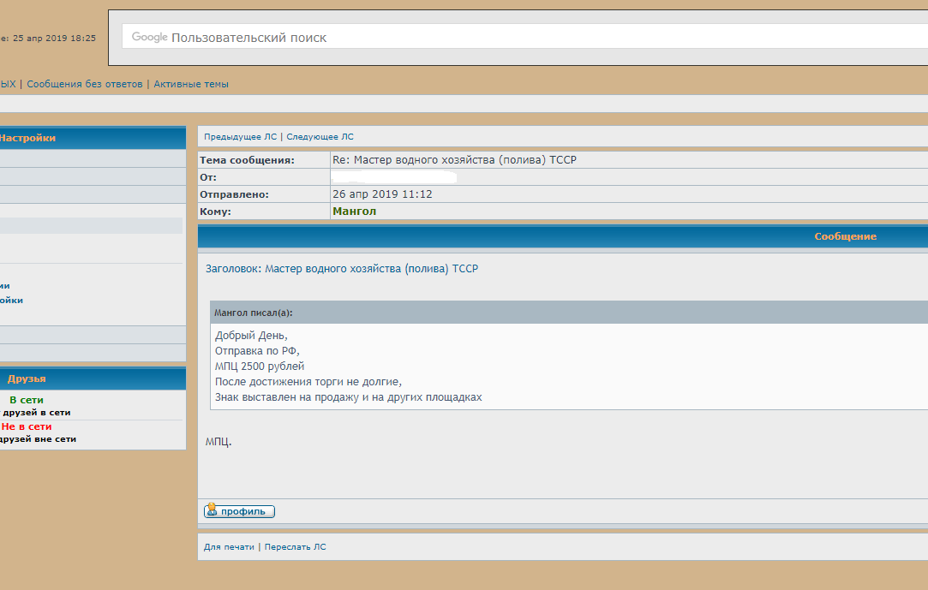Screen dimensions: 928x590
Task: Open the Сообщения без ответов link
Action: click(85, 84)
